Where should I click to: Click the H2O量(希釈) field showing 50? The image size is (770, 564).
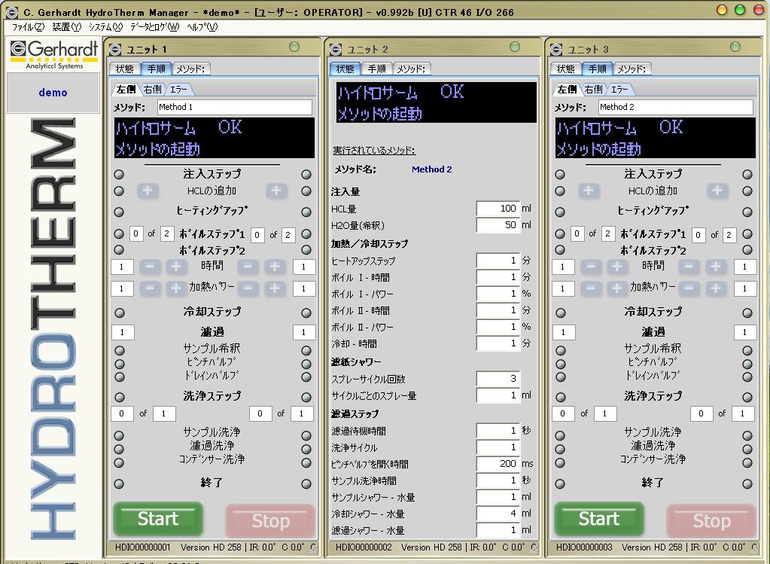click(498, 225)
